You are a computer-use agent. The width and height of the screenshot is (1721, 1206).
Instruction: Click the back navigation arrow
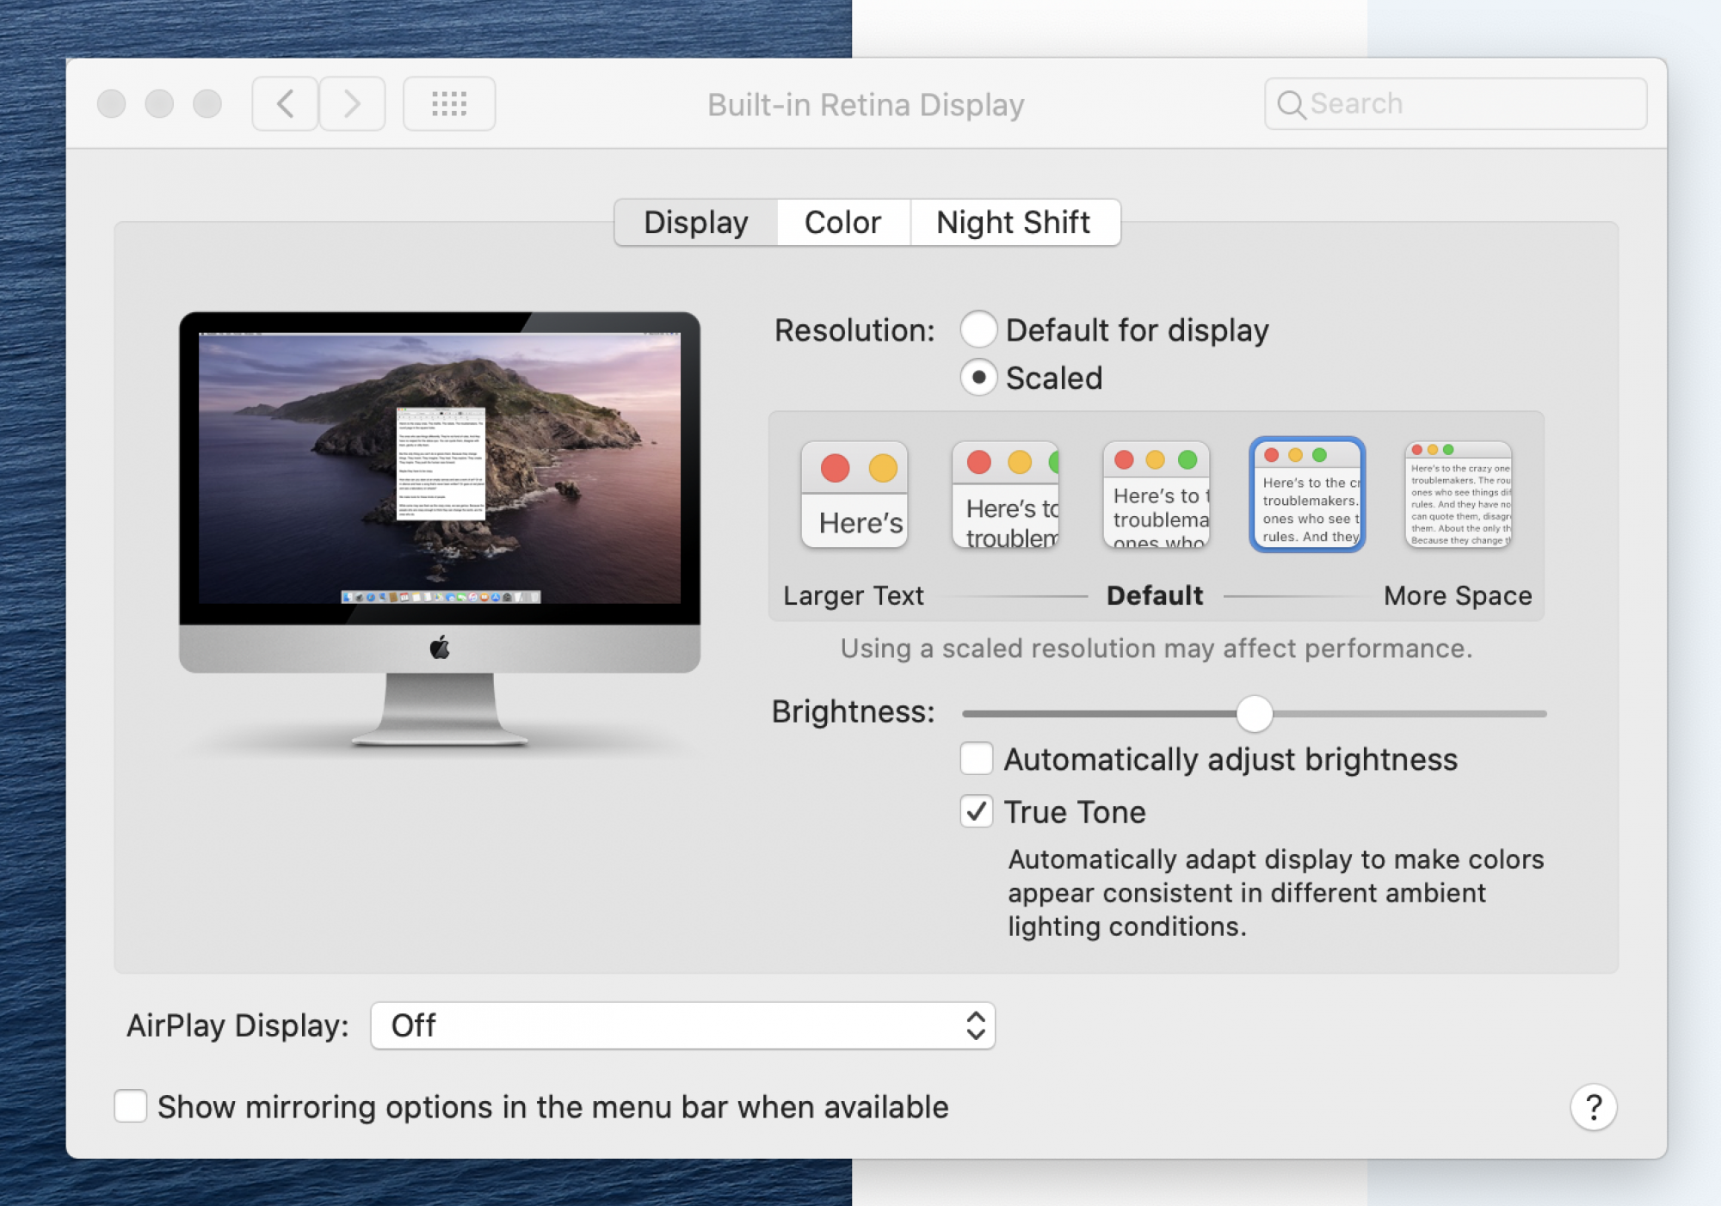[x=285, y=102]
